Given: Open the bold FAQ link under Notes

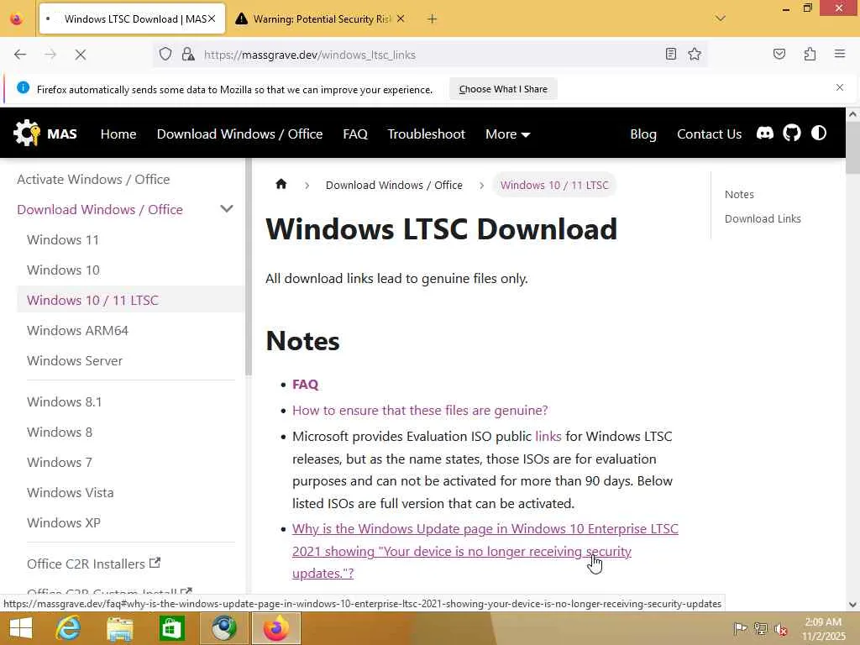Looking at the screenshot, I should click(x=305, y=384).
